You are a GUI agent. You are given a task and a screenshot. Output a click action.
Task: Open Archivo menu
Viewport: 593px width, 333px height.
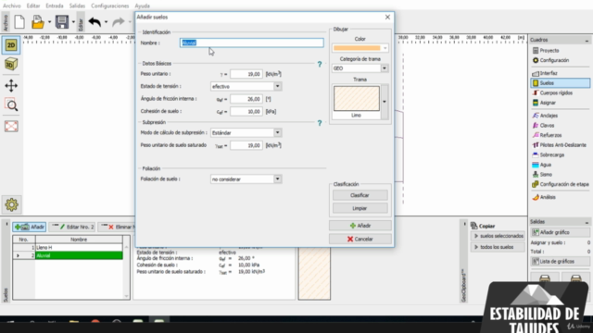[x=12, y=6]
